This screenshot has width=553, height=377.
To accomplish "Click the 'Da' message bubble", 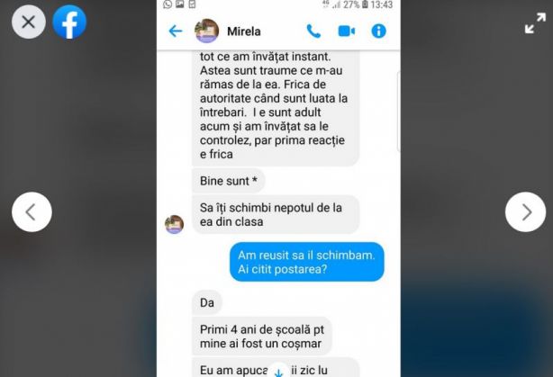I will pos(207,302).
